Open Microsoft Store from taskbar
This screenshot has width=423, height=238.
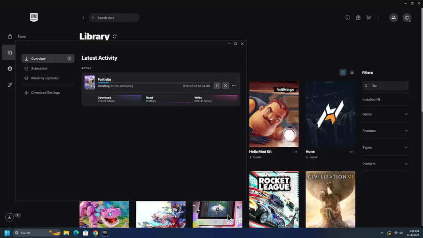tap(86, 233)
